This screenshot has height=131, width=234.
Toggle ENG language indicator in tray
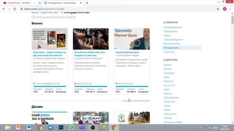[x=215, y=128]
